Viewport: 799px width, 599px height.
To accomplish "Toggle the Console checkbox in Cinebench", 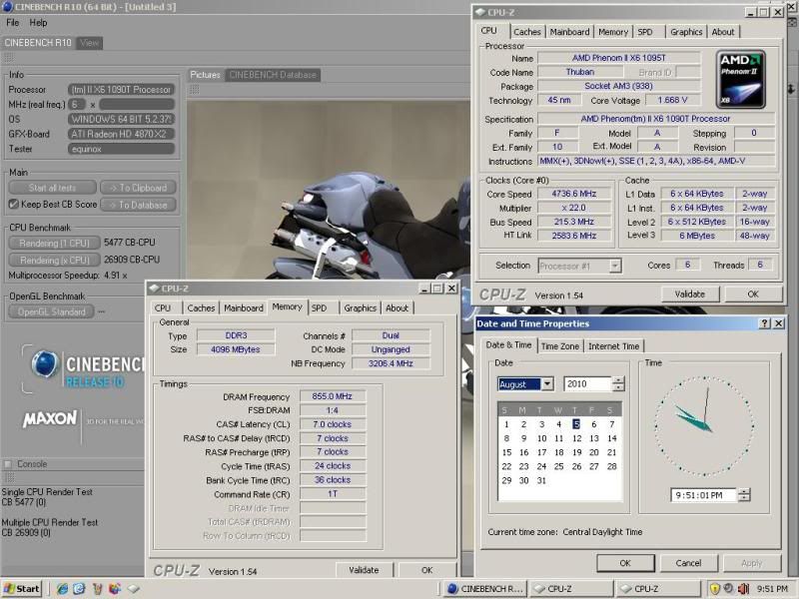I will click(8, 464).
